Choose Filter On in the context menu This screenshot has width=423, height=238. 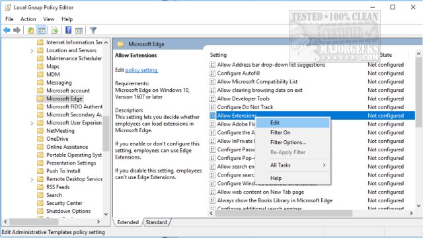click(292, 132)
